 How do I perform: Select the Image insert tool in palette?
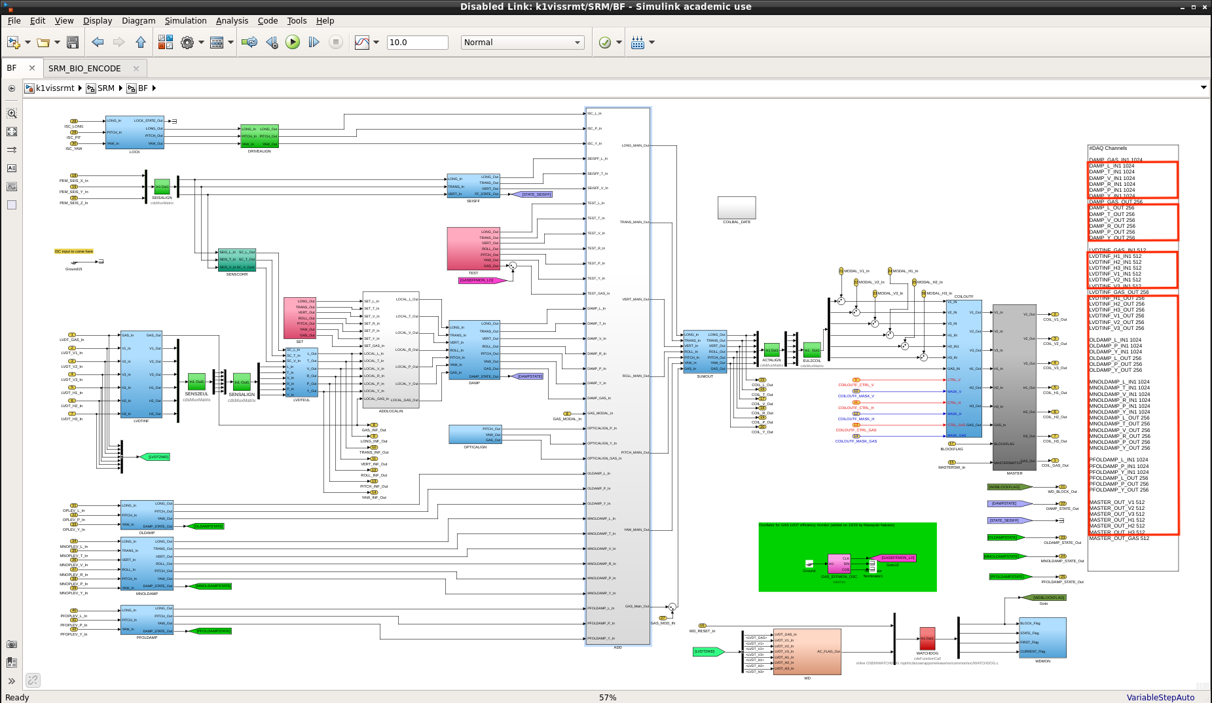(12, 187)
